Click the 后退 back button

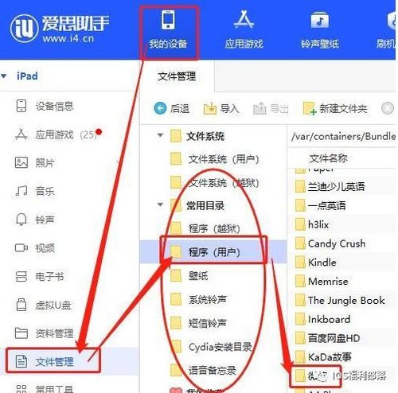coord(171,108)
